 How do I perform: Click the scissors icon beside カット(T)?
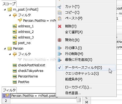60,7
